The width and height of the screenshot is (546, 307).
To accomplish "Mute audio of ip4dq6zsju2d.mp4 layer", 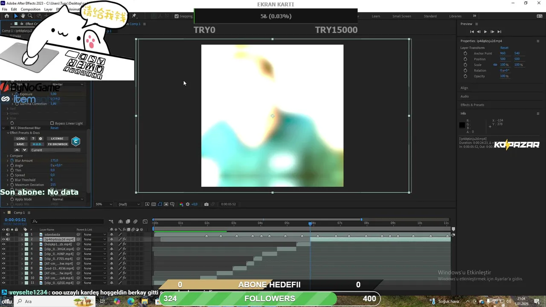I will [x=8, y=239].
